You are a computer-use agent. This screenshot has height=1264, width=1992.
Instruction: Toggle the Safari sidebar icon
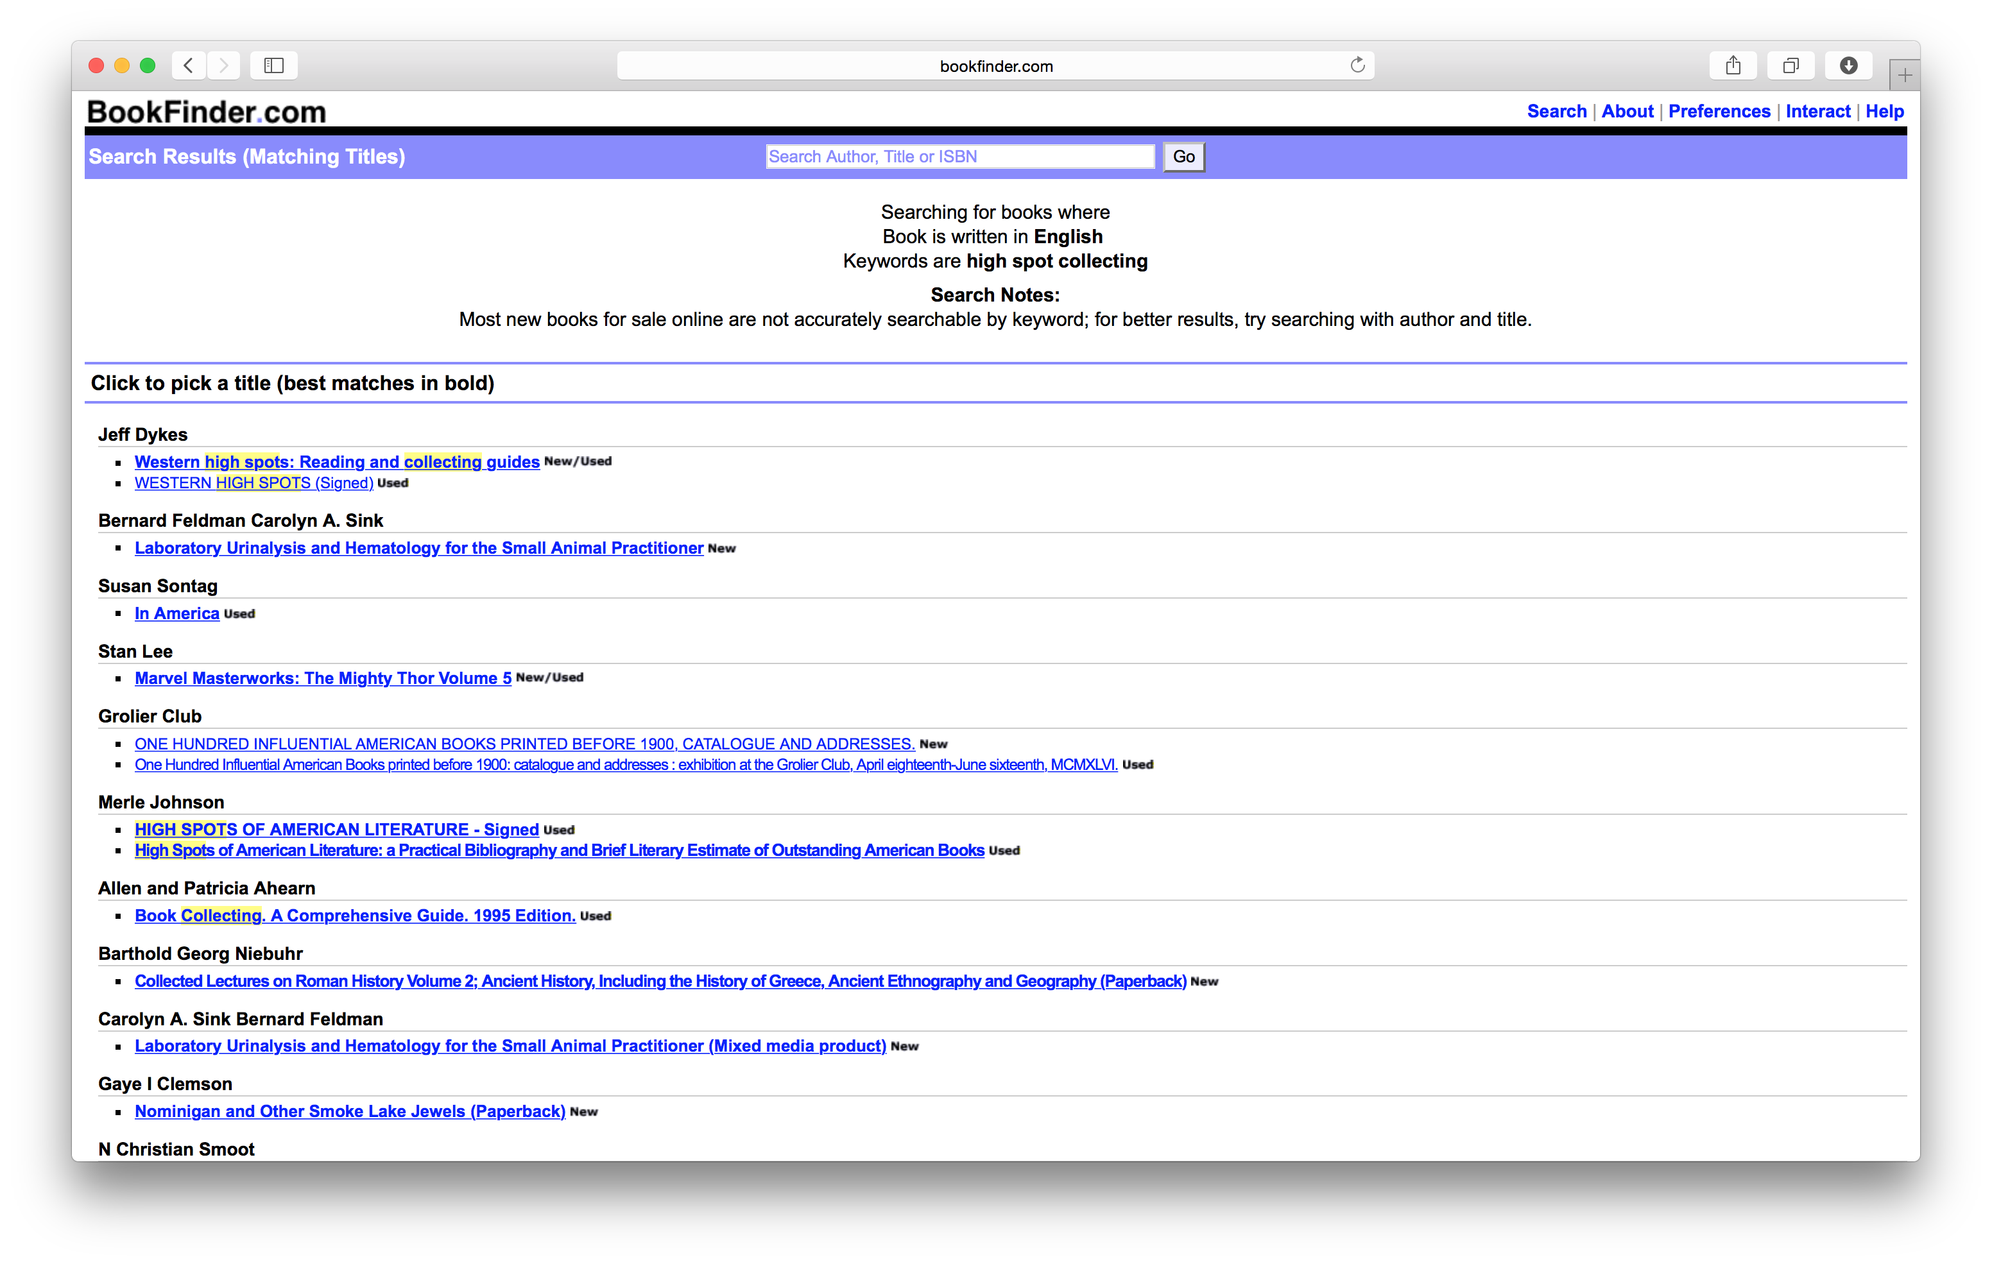coord(274,65)
